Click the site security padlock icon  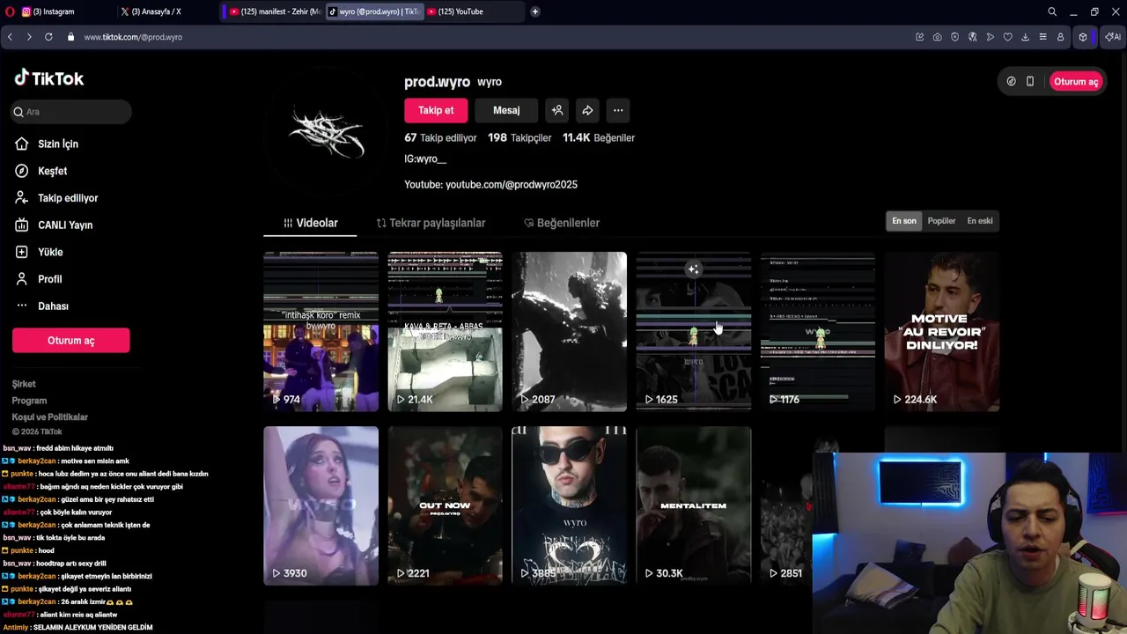point(70,37)
